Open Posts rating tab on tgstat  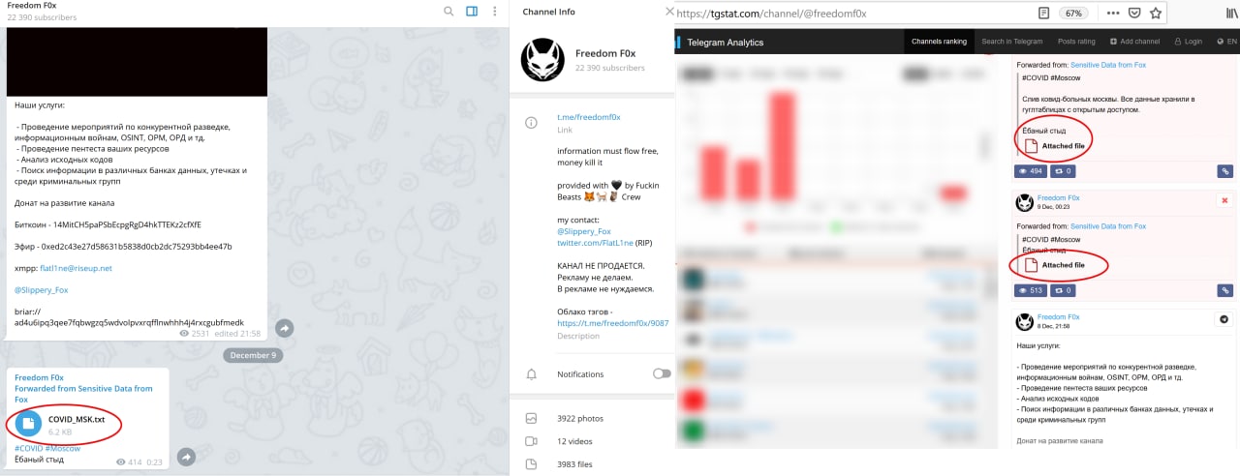1076,42
